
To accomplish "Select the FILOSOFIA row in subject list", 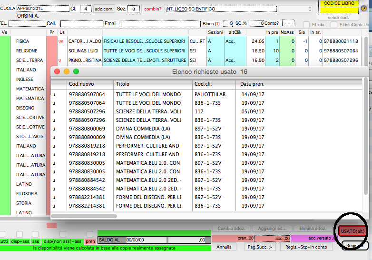I will (27, 193).
